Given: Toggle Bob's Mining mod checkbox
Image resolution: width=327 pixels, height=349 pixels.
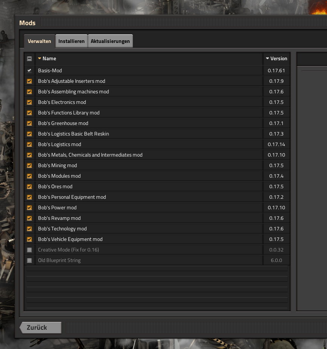Looking at the screenshot, I should (x=29, y=166).
